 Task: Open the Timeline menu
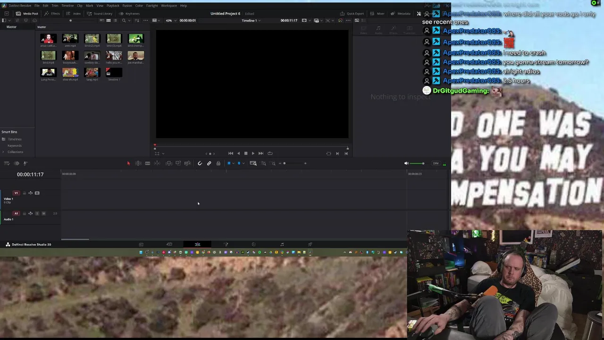[67, 6]
